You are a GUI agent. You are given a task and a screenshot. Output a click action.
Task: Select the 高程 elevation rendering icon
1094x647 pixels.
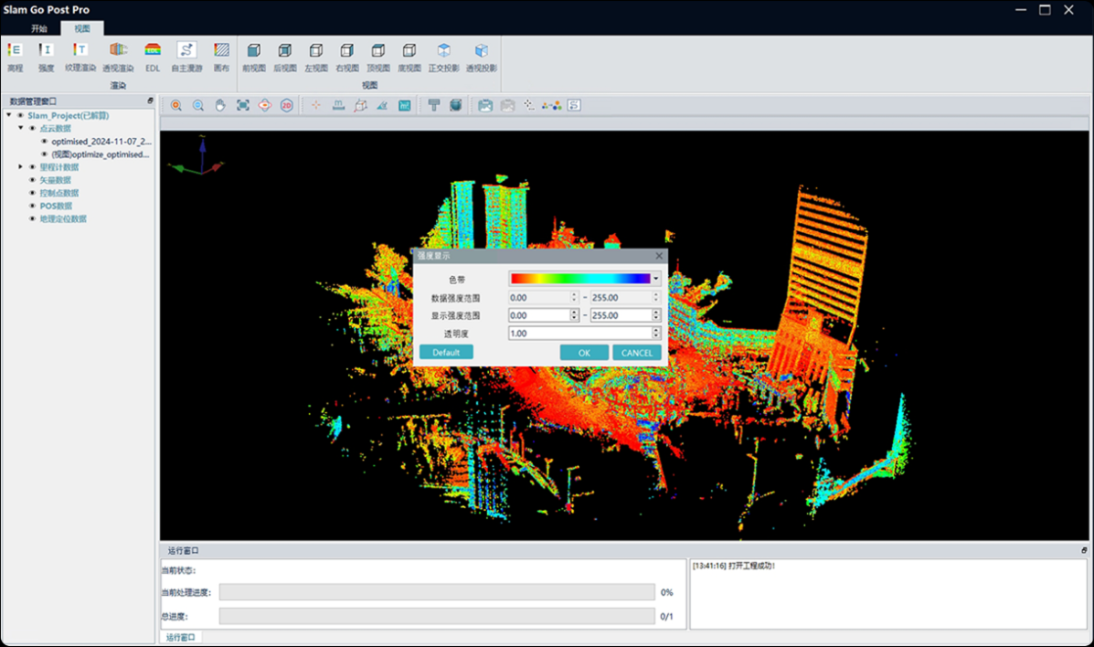click(x=15, y=51)
